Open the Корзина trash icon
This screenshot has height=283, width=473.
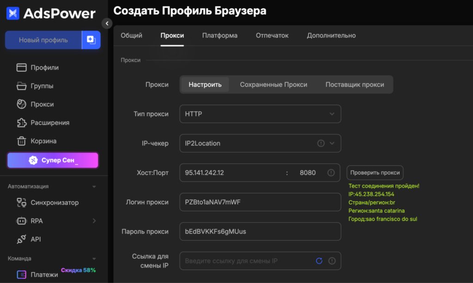click(x=21, y=141)
